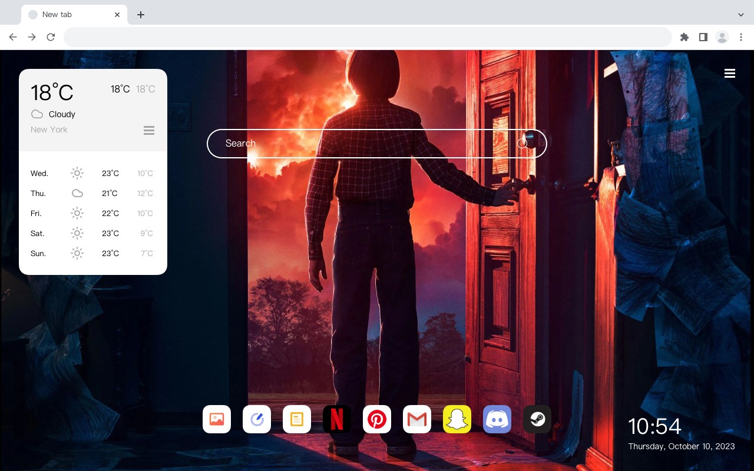Click Friday's sunny forecast icon
754x471 pixels.
(x=77, y=213)
